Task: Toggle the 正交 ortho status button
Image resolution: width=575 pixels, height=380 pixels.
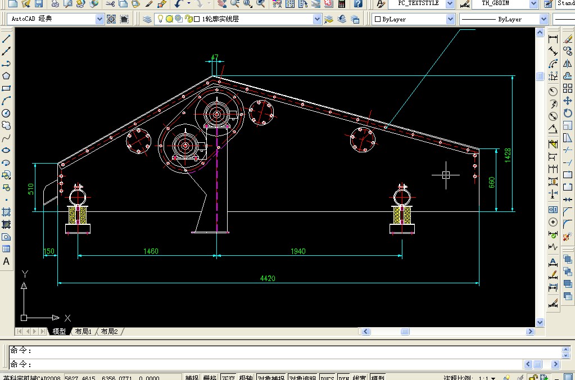Action: click(x=228, y=377)
